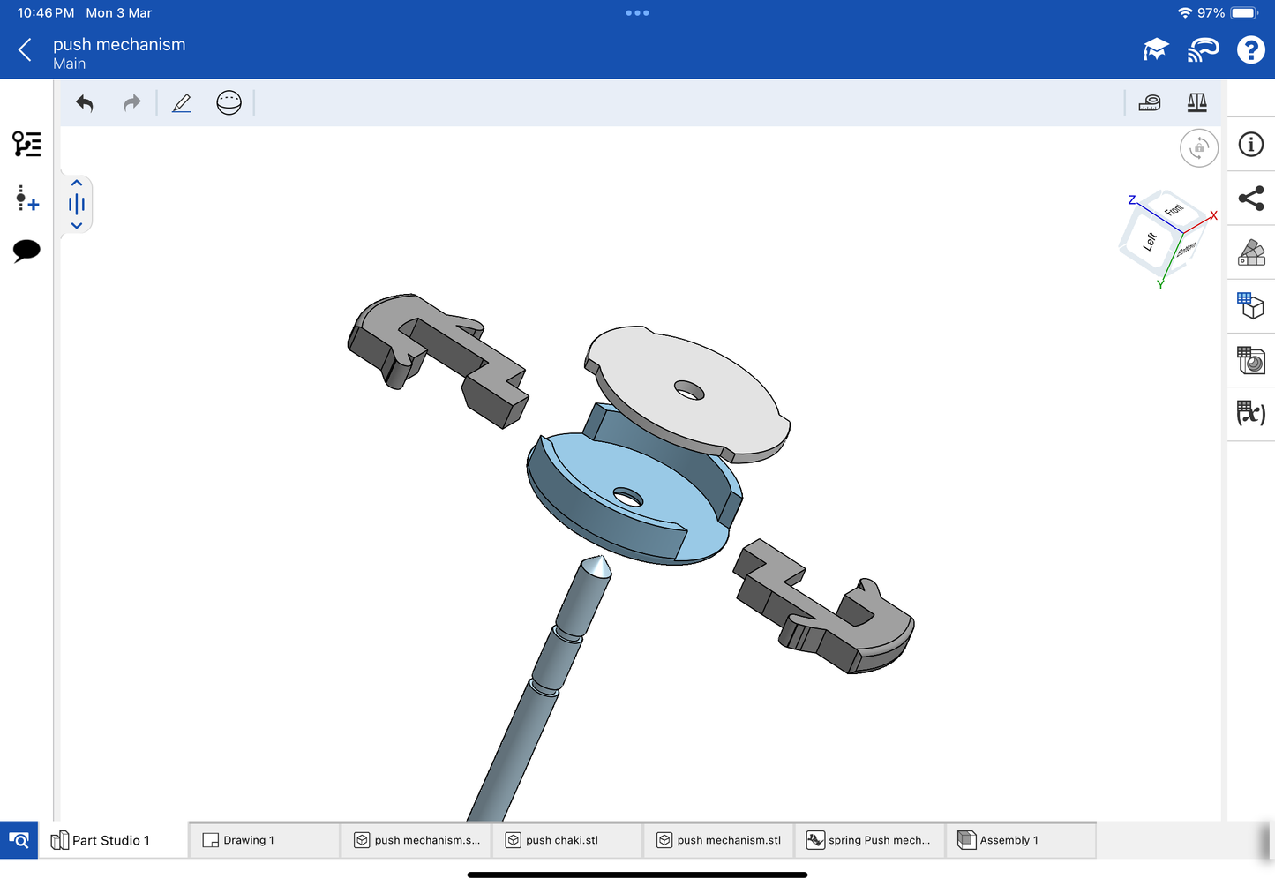The height and width of the screenshot is (886, 1275).
Task: Open the insert feature menu
Action: 26,198
